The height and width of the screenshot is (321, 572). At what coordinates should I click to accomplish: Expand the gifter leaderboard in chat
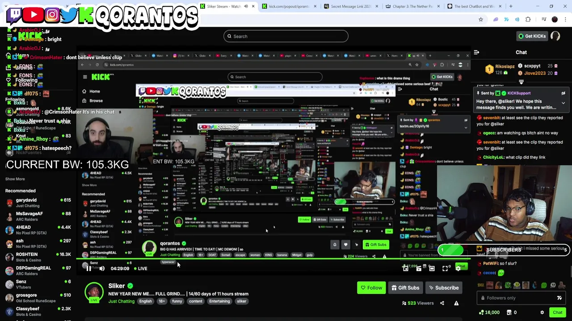coord(521,82)
